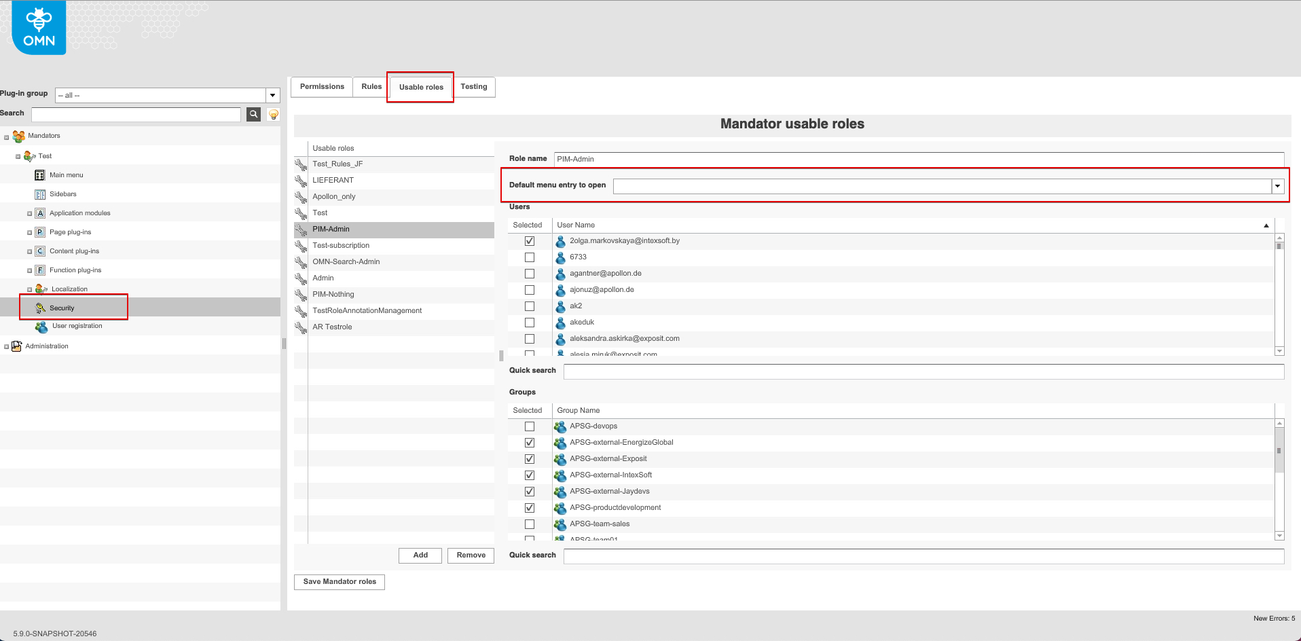
Task: Click the Save Mandator roles button
Action: pos(340,582)
